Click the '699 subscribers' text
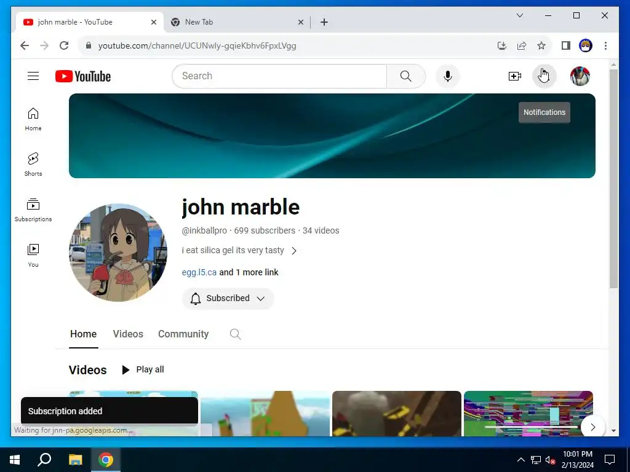Image resolution: width=630 pixels, height=472 pixels. (x=265, y=230)
